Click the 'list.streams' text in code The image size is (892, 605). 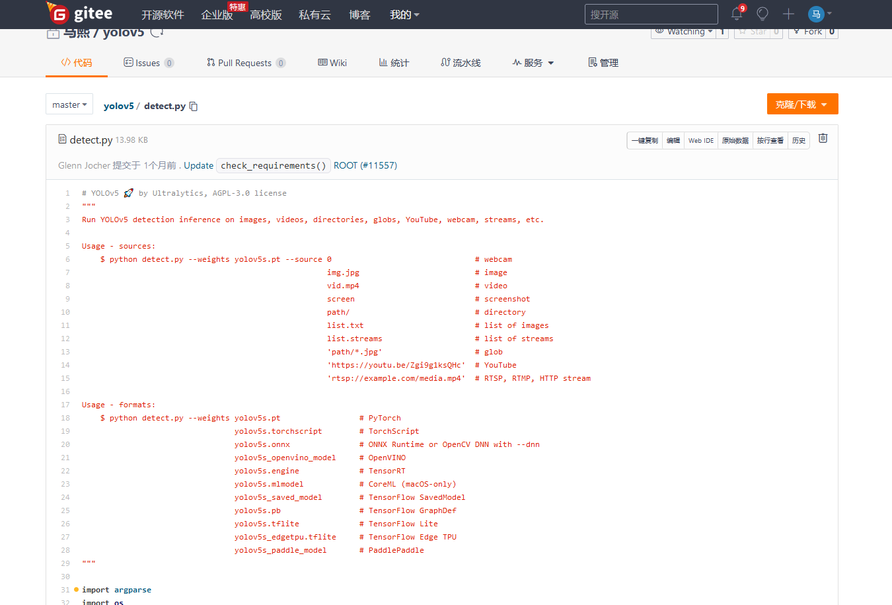tap(355, 339)
